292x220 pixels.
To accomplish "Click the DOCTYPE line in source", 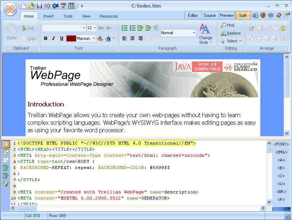I will (x=107, y=143).
